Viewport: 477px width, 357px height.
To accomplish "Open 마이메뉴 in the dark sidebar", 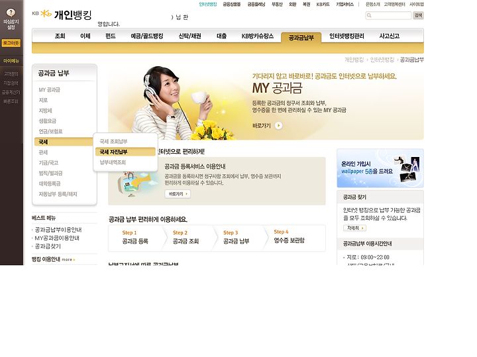I will (11, 61).
